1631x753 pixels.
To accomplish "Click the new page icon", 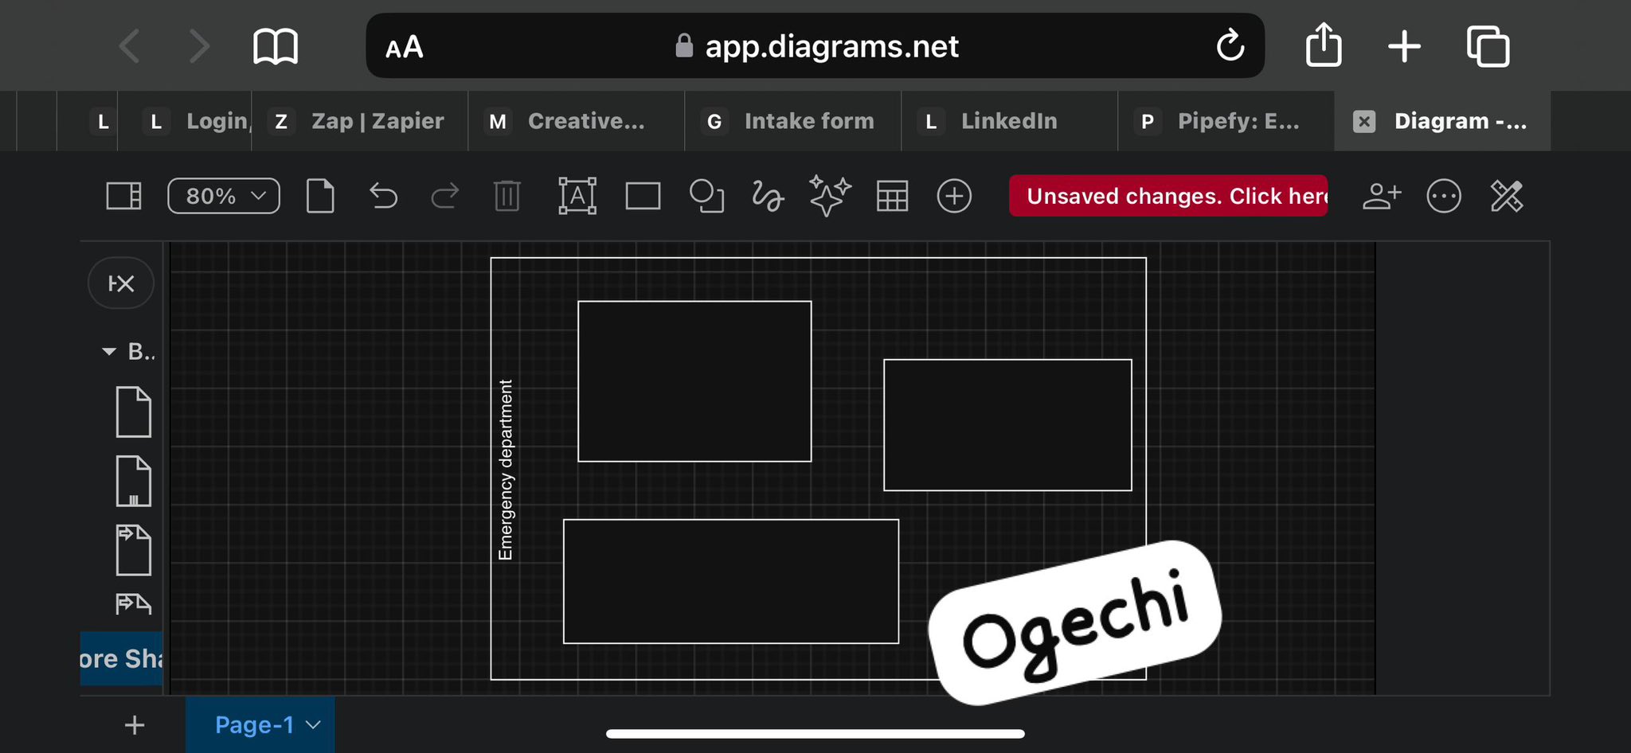I will tap(320, 196).
